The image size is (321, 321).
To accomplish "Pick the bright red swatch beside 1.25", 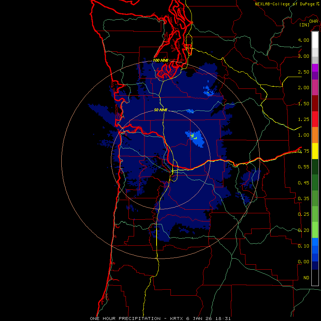I will [315, 119].
